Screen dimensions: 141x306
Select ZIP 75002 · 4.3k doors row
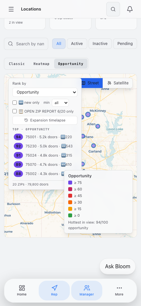point(45,174)
